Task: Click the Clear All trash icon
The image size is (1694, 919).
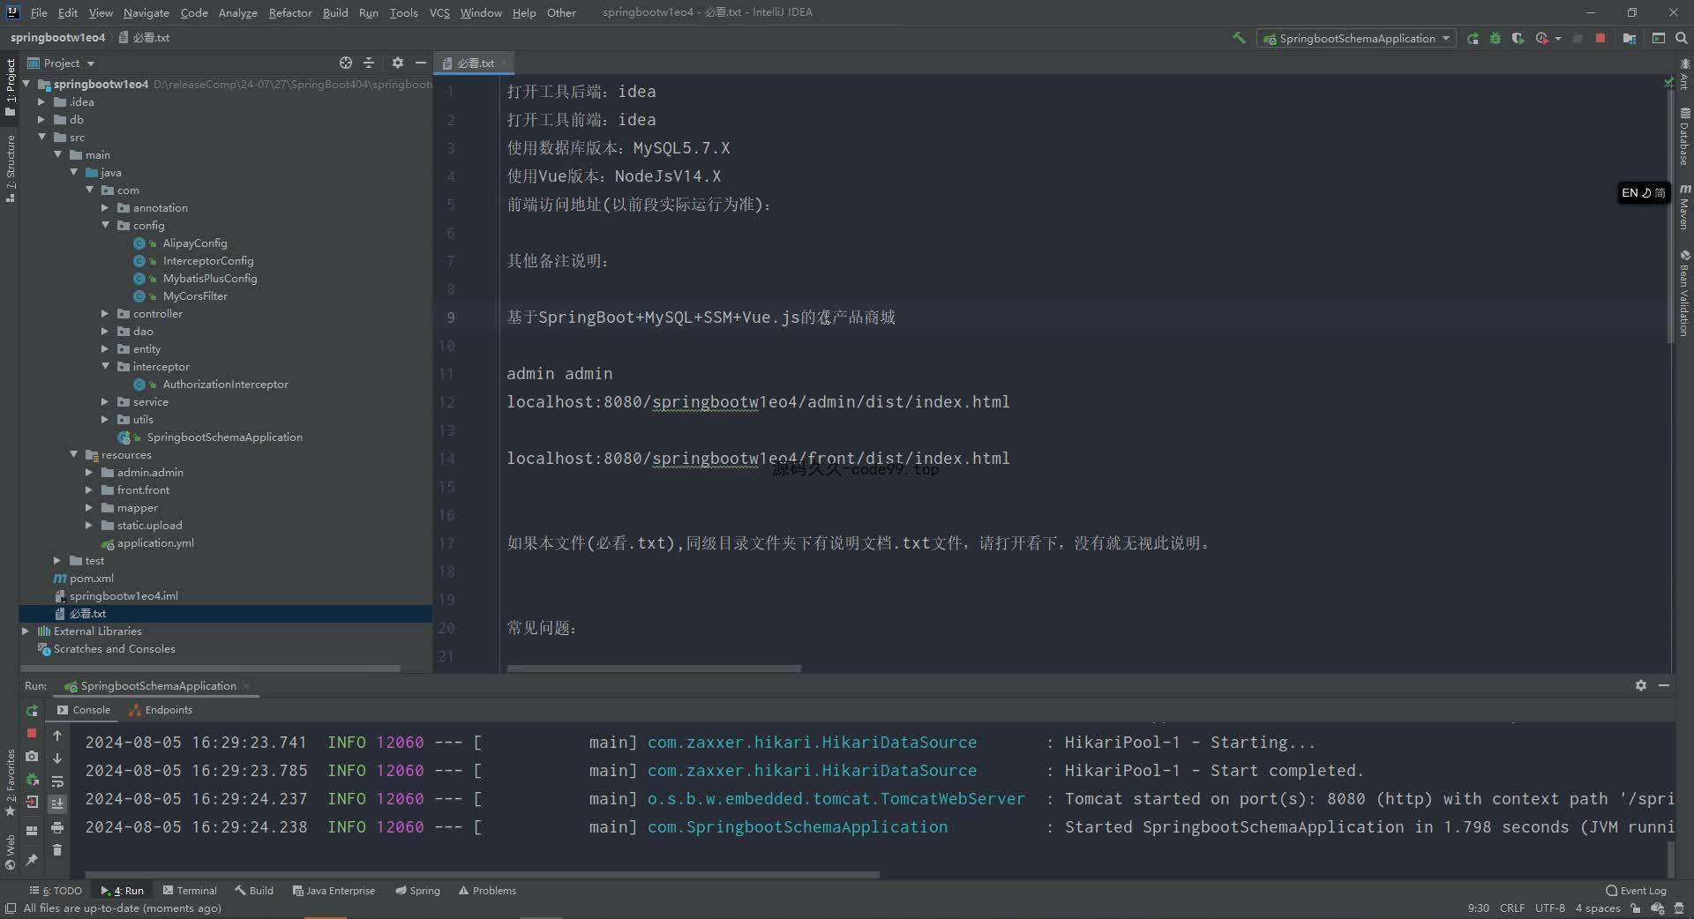Action: [57, 850]
